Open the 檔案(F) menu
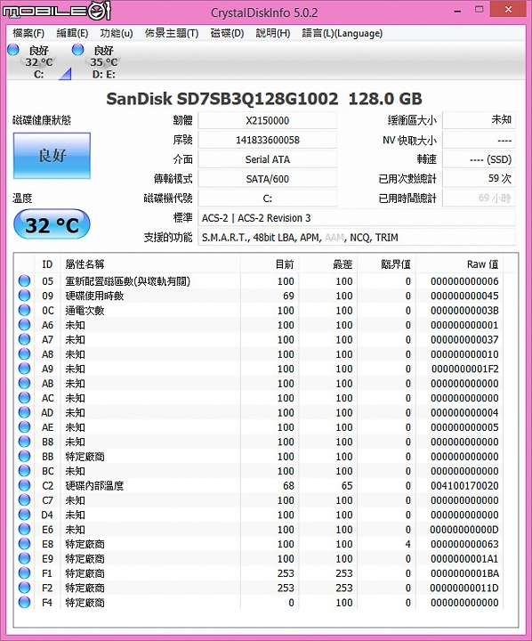The image size is (532, 641). (28, 33)
